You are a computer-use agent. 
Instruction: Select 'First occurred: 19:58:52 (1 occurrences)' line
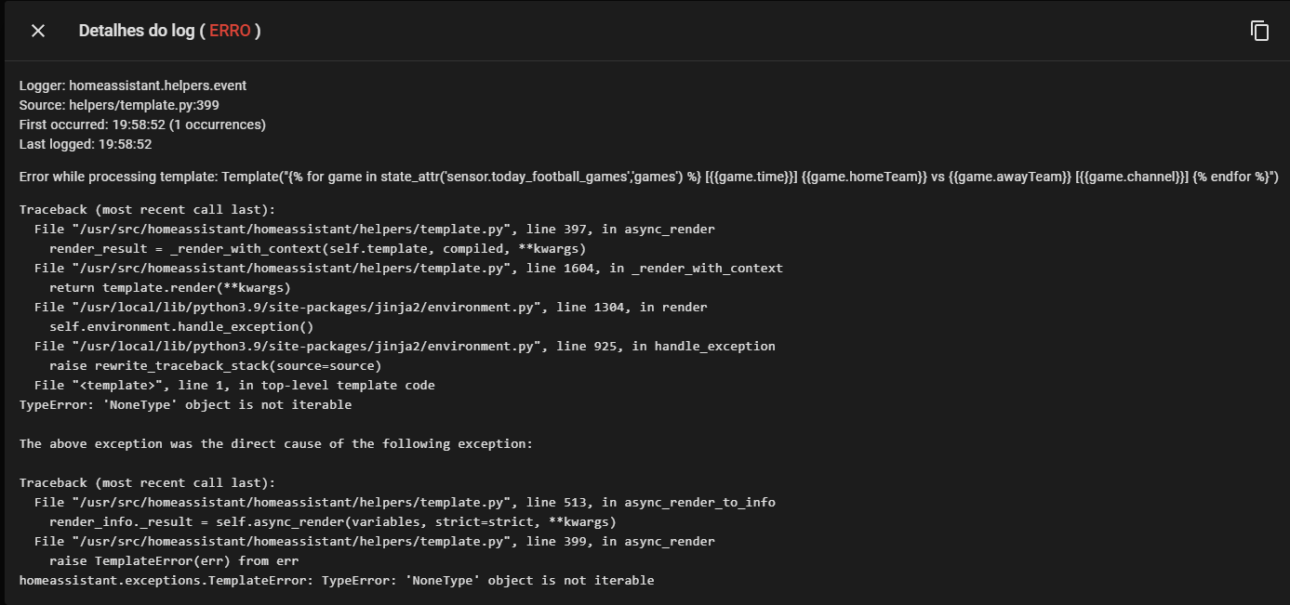[142, 125]
